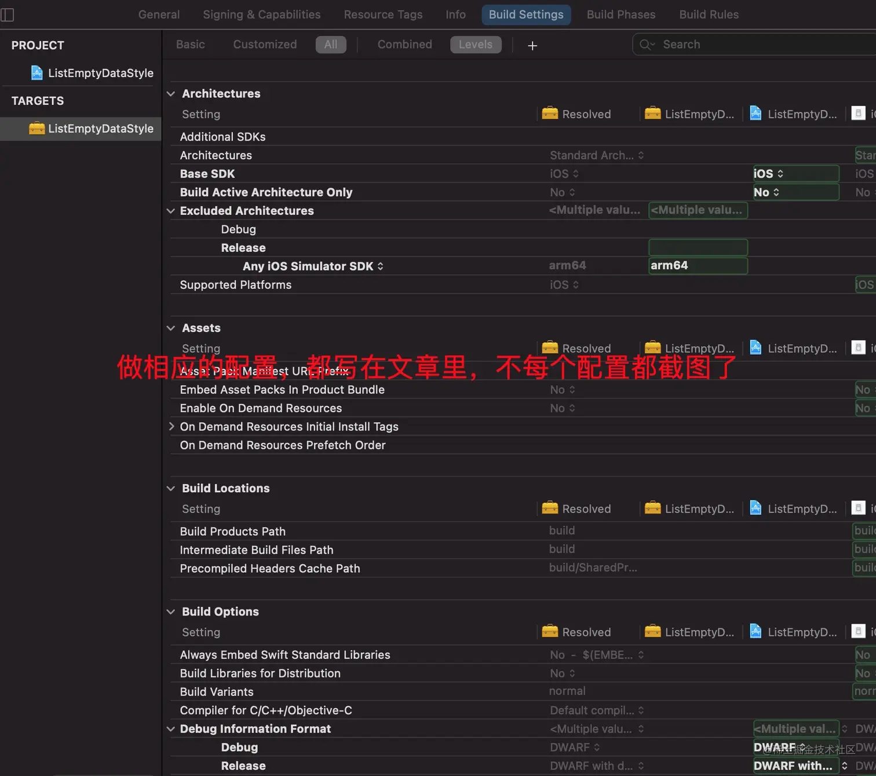Click Resolved column icon in Build Options
Image resolution: width=876 pixels, height=776 pixels.
coord(550,632)
